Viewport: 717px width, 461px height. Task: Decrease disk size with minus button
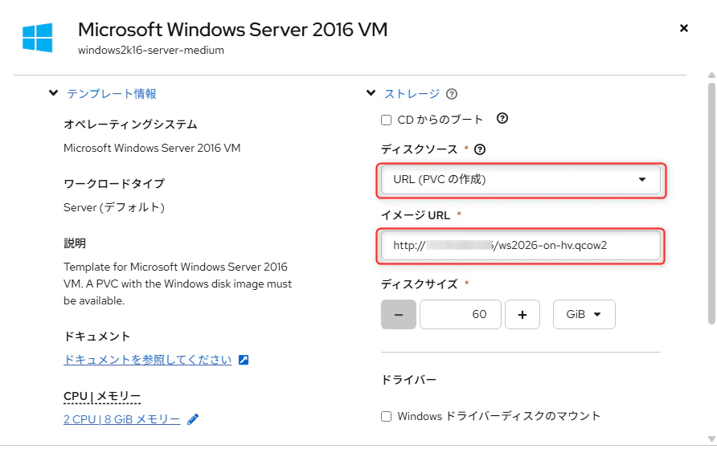click(398, 314)
